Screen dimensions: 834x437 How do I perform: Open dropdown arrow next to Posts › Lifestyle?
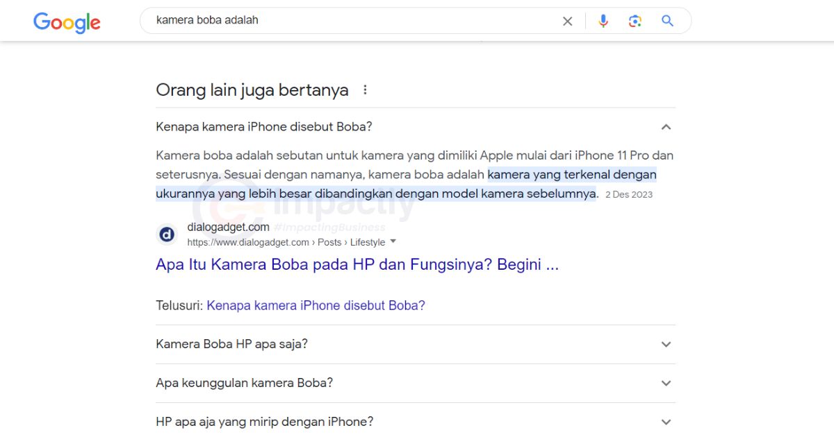393,241
